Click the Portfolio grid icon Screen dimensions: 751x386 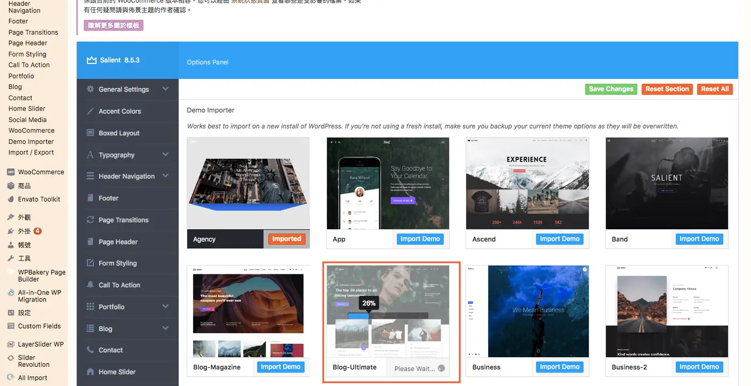(x=90, y=307)
